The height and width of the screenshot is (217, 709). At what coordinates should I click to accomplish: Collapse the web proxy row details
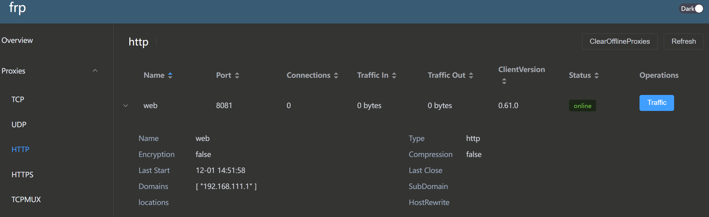click(x=126, y=105)
